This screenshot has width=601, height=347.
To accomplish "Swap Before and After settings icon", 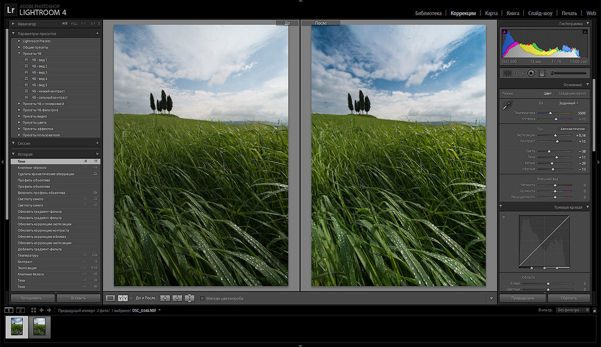I will click(189, 298).
